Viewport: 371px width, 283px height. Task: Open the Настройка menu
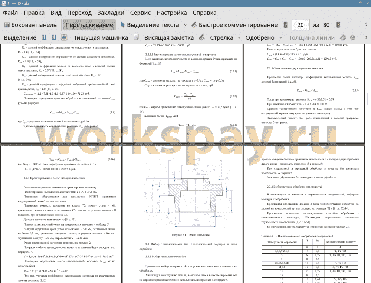tap(171, 13)
